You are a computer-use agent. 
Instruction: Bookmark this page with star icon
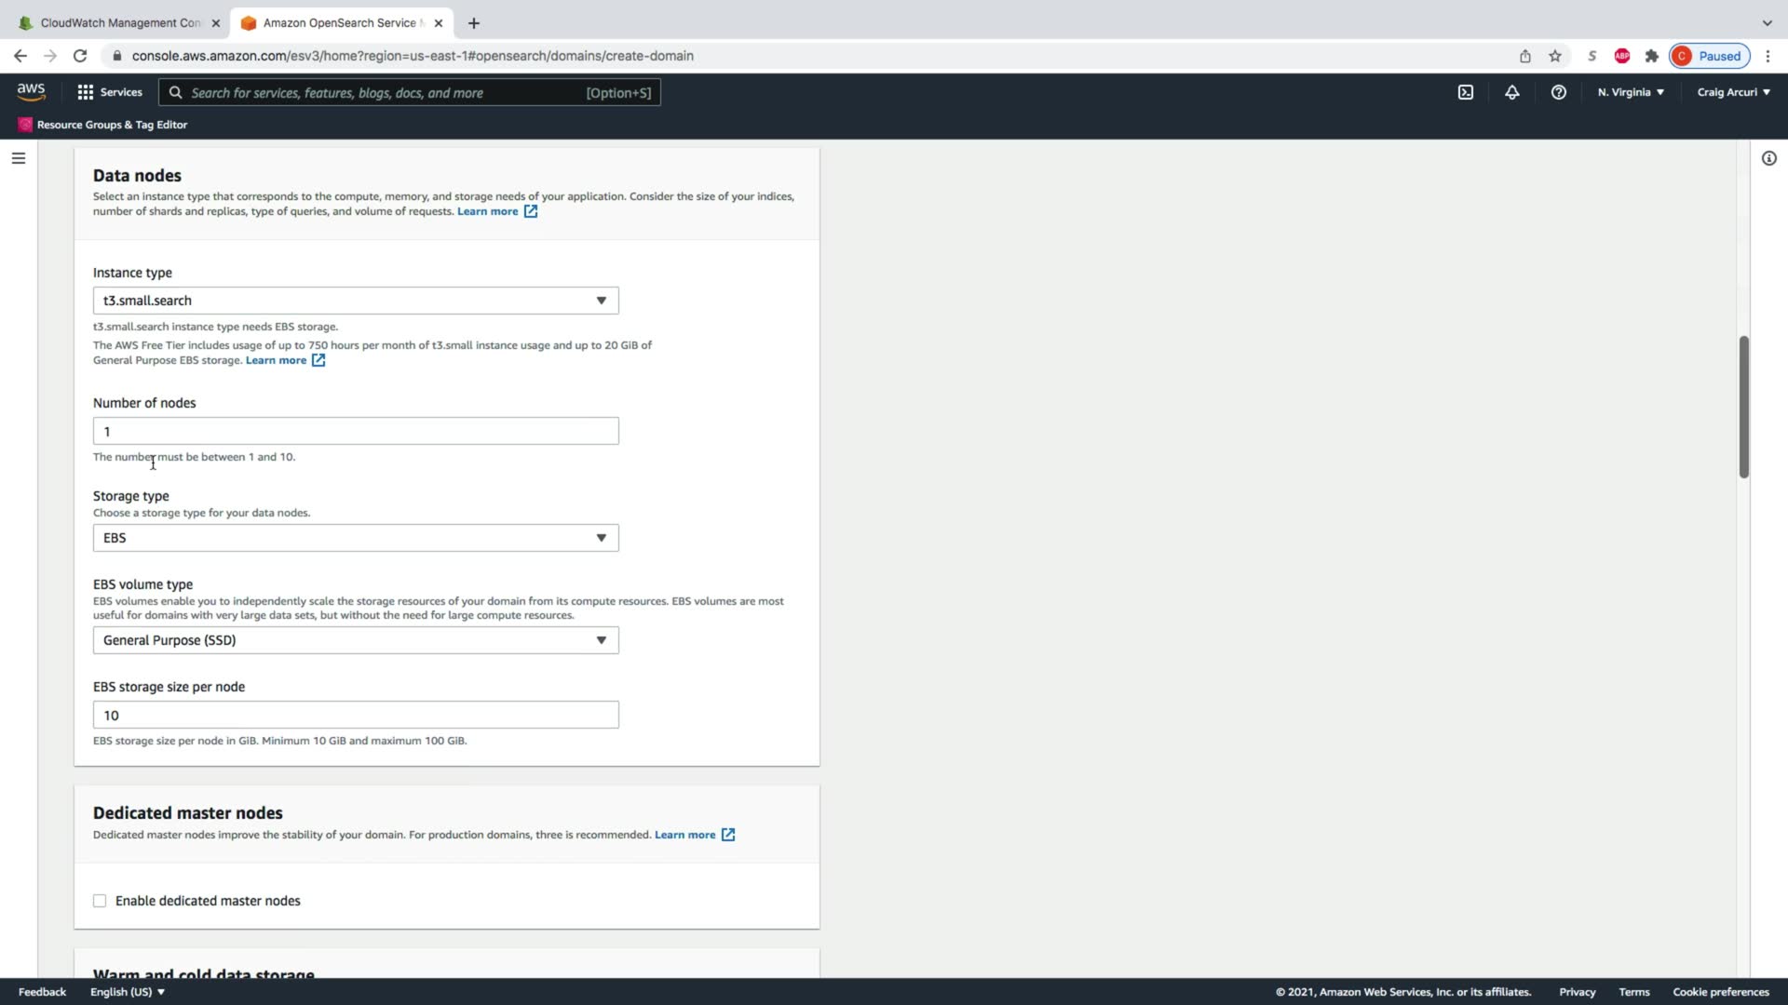[x=1554, y=56]
